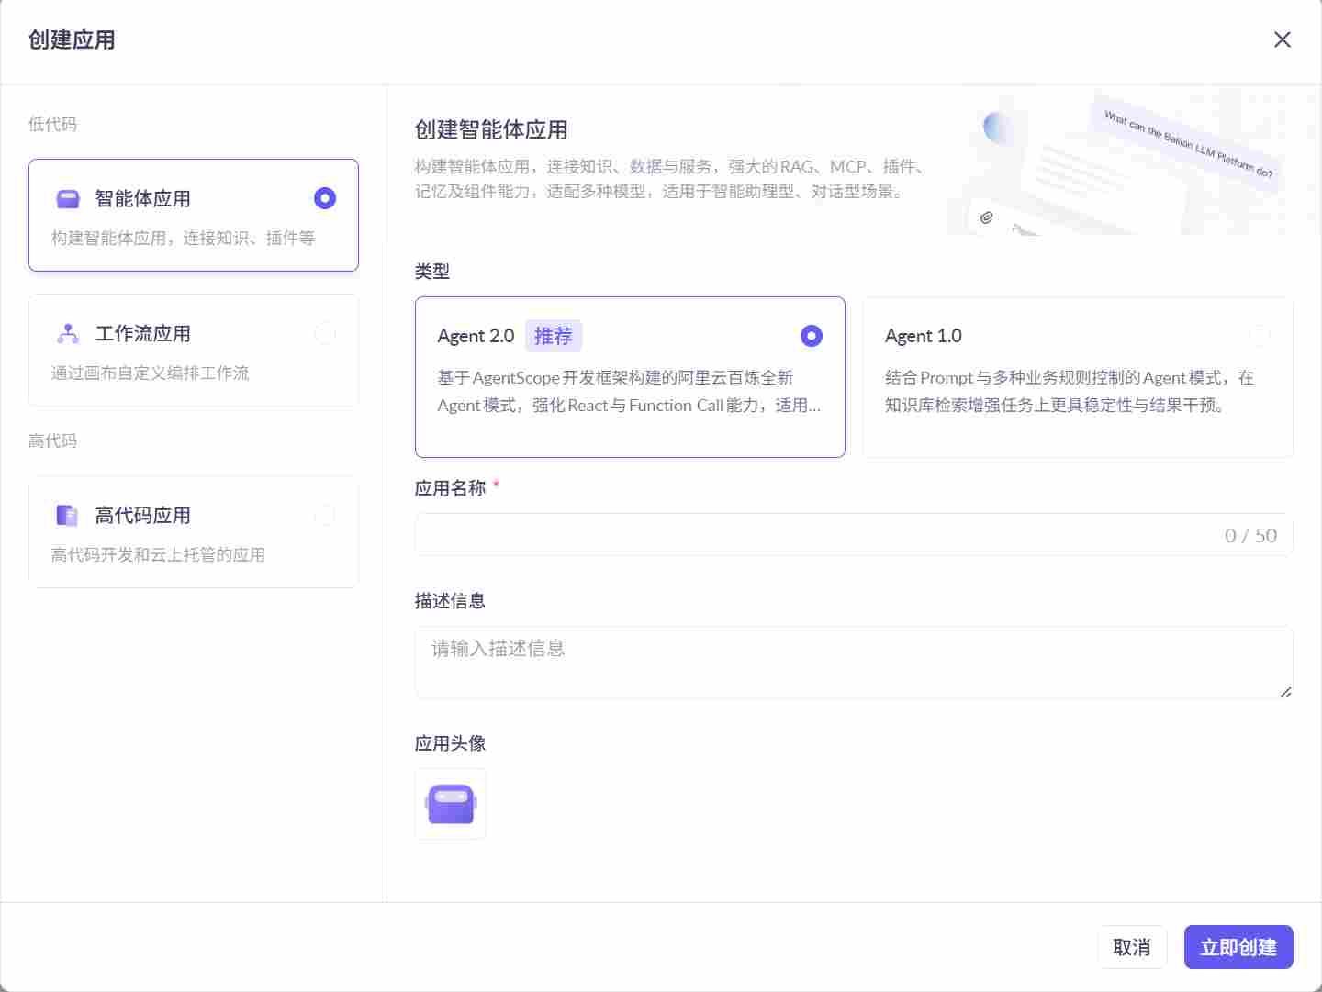
Task: Click the workflow icon on 工作流应用 card
Action: pyautogui.click(x=68, y=333)
